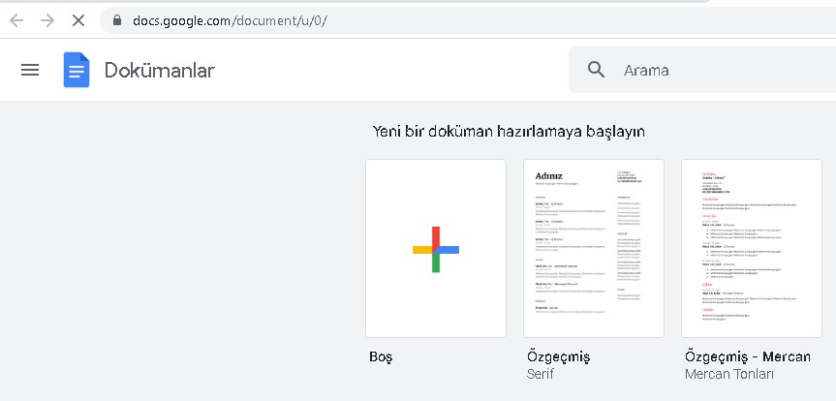Click the Özgeçmiş label above Serif
The height and width of the screenshot is (401, 836).
tap(557, 356)
